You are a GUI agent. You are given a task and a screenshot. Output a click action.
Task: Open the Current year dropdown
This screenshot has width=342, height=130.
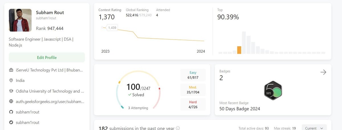click(x=314, y=128)
